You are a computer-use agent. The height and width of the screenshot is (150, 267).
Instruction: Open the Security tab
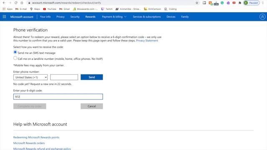[75, 17]
